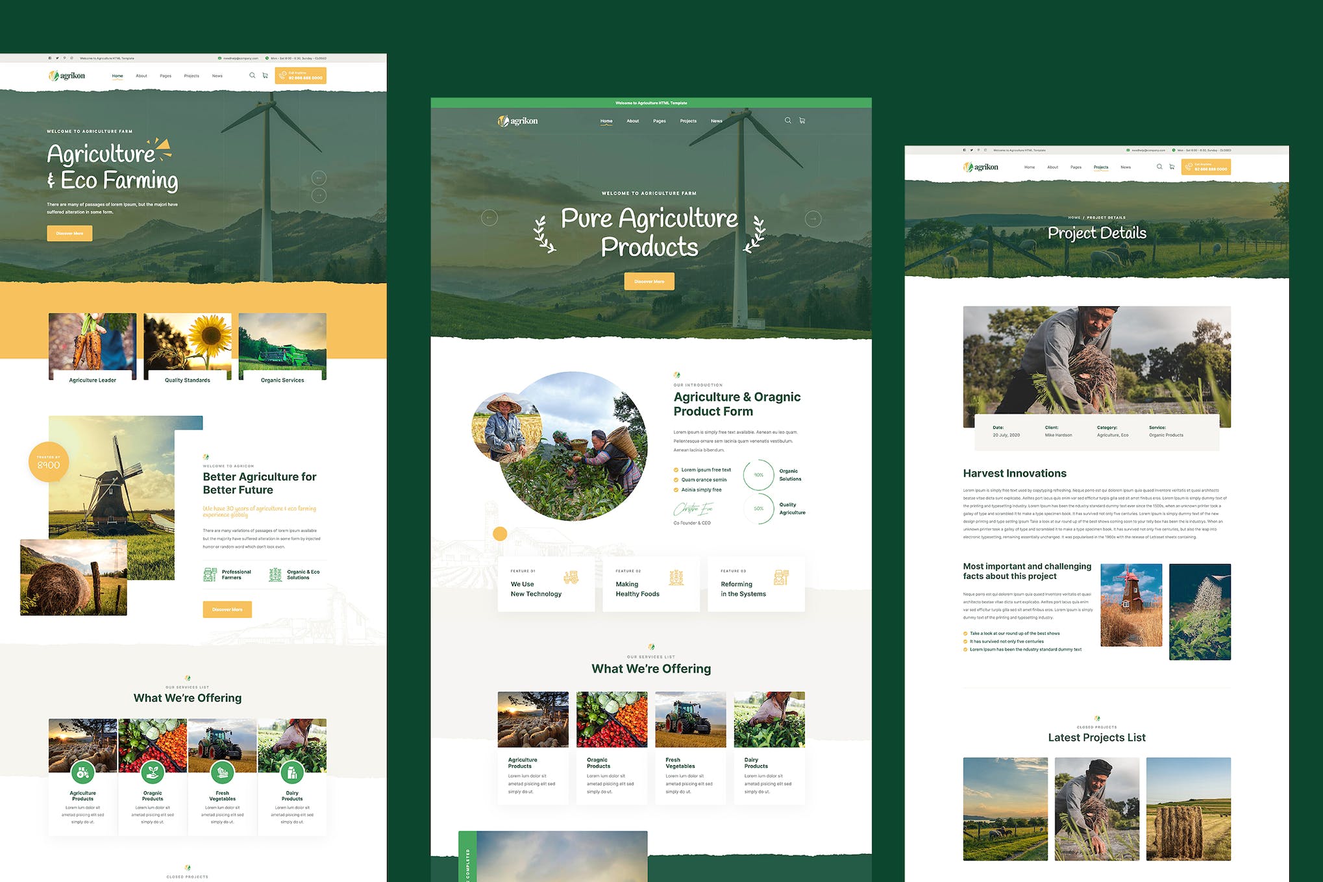This screenshot has width=1323, height=882.
Task: Expand the About dropdown in the middle navigation
Action: [x=633, y=121]
